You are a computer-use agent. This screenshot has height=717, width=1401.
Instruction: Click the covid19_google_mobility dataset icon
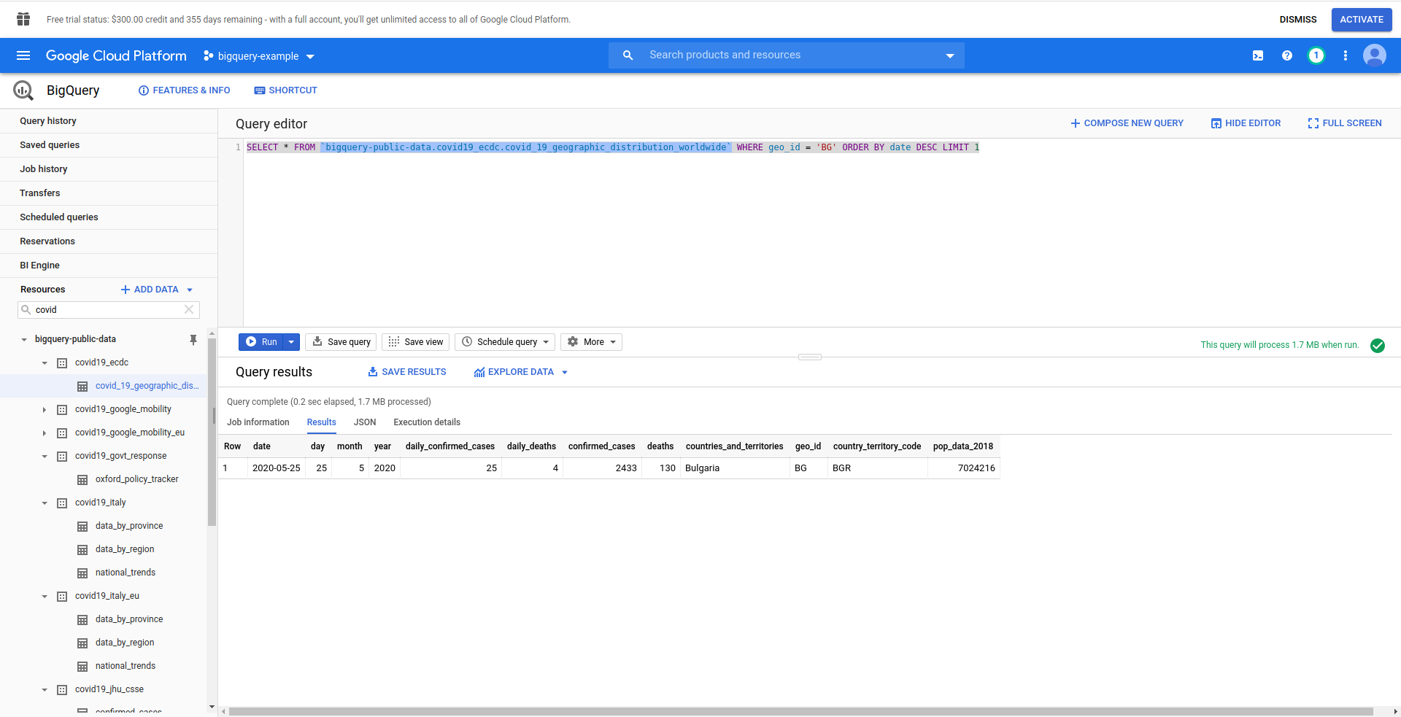[x=62, y=409]
